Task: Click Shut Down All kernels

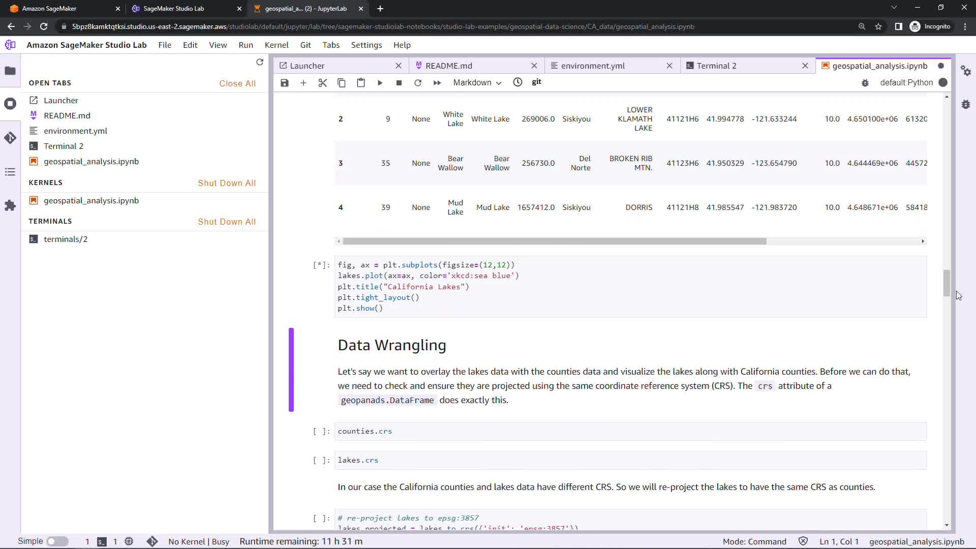Action: (227, 183)
